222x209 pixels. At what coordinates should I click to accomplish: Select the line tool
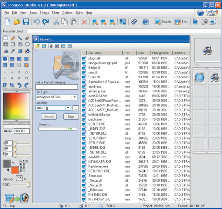20,38
